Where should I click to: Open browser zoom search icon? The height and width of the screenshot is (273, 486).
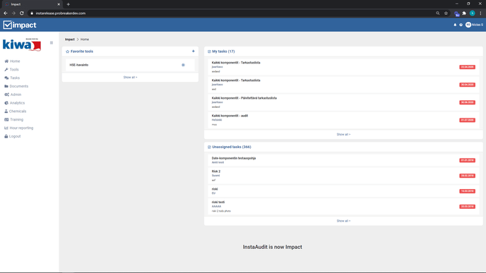point(438,13)
